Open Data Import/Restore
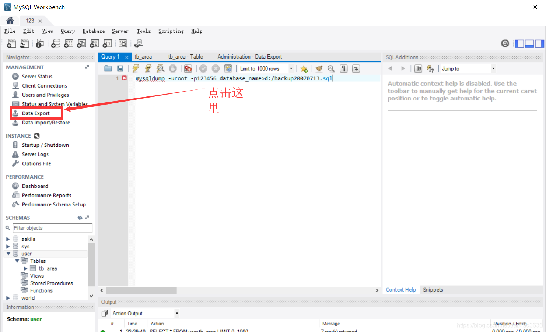Image resolution: width=546 pixels, height=332 pixels. pyautogui.click(x=46, y=123)
